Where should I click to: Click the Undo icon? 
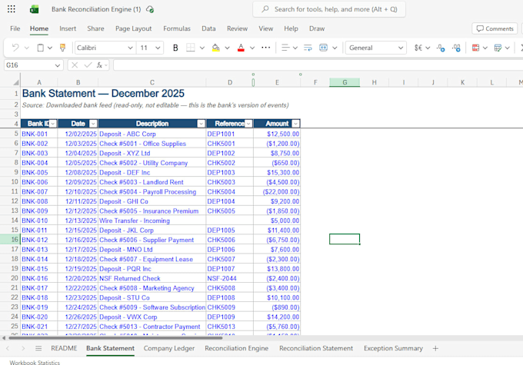(15, 48)
